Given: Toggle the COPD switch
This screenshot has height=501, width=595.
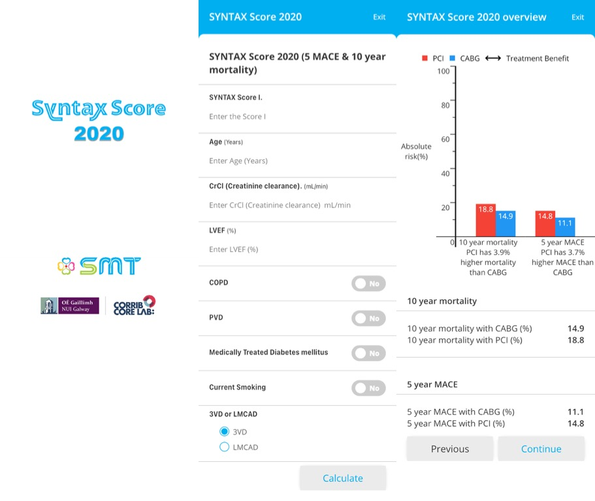Looking at the screenshot, I should [x=368, y=284].
